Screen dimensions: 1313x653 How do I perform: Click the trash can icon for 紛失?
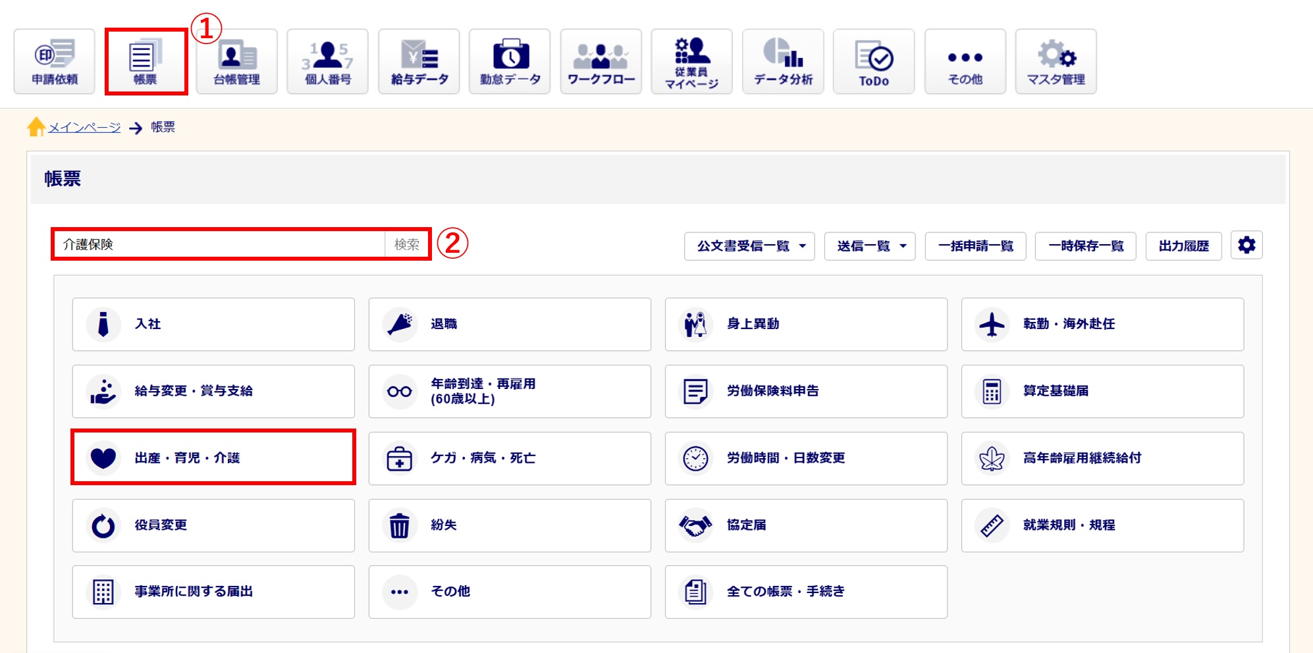[400, 525]
